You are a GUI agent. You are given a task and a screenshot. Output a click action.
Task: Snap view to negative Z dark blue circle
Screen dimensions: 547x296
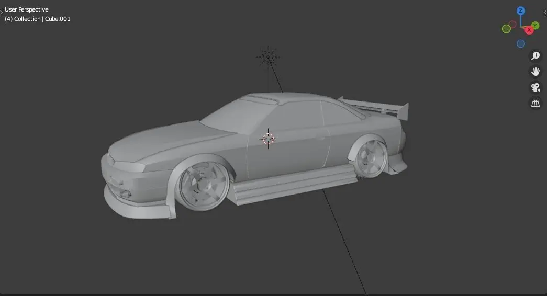(520, 43)
